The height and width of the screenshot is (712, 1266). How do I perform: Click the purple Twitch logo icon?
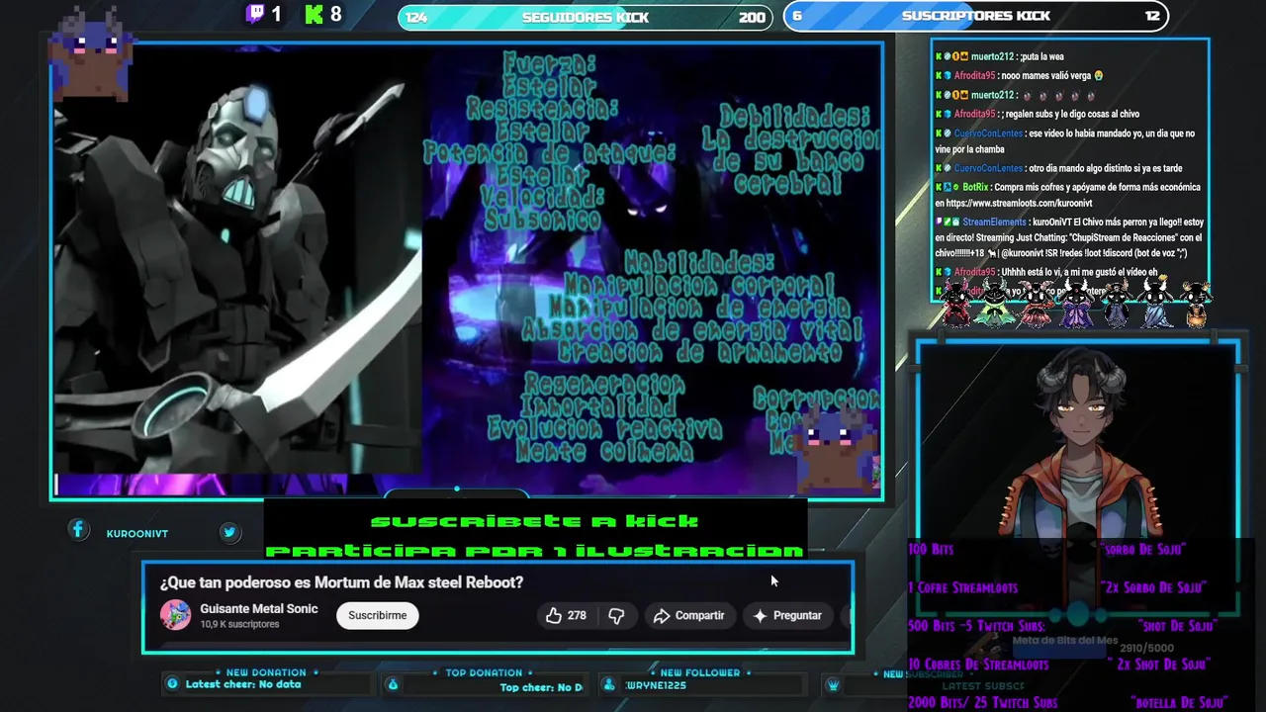pyautogui.click(x=255, y=14)
